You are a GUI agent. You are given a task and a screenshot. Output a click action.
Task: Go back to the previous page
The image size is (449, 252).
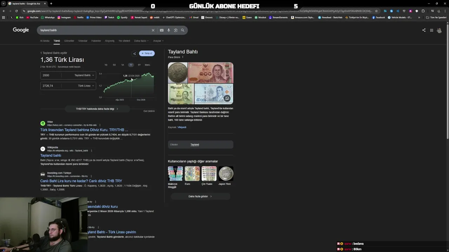(4, 11)
